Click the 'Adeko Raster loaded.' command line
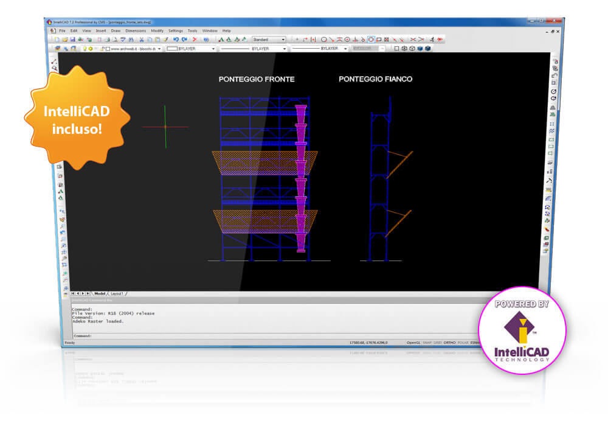Screen dimensions: 608x426 pos(98,321)
